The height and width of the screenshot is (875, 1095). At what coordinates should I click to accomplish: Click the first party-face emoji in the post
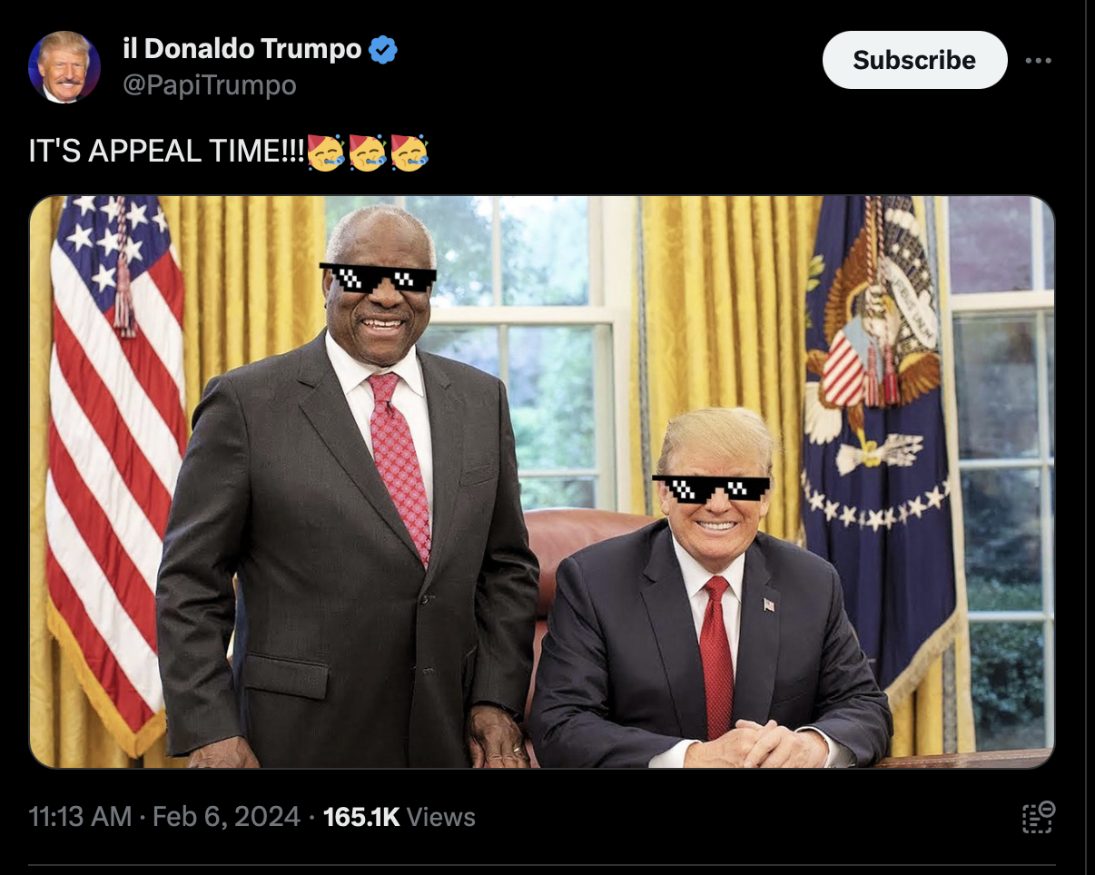(x=326, y=152)
